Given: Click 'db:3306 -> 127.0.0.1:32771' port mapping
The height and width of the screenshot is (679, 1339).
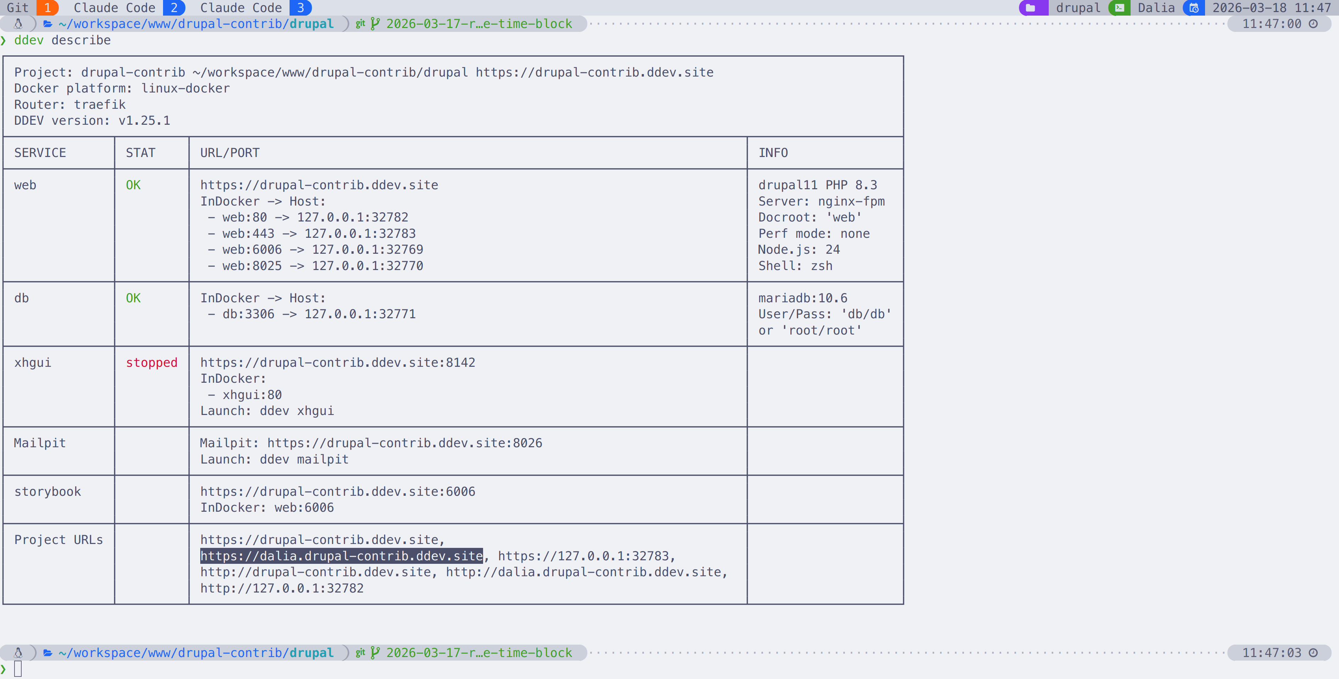Looking at the screenshot, I should (x=319, y=314).
